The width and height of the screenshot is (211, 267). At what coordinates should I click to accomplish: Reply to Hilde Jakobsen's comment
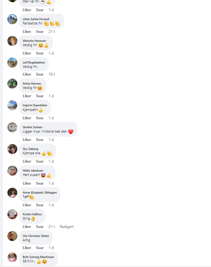tap(40, 183)
